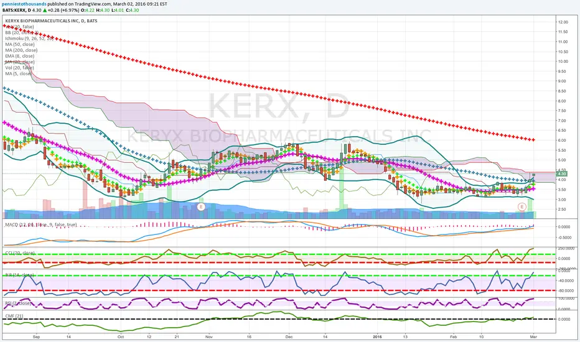The width and height of the screenshot is (580, 342).
Task: Click the Oct date axis label
Action: point(121,337)
